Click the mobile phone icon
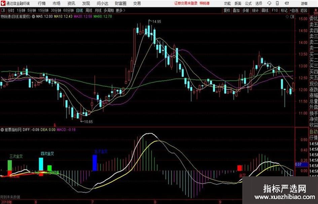This screenshot has width=318, height=204. [x=277, y=3]
